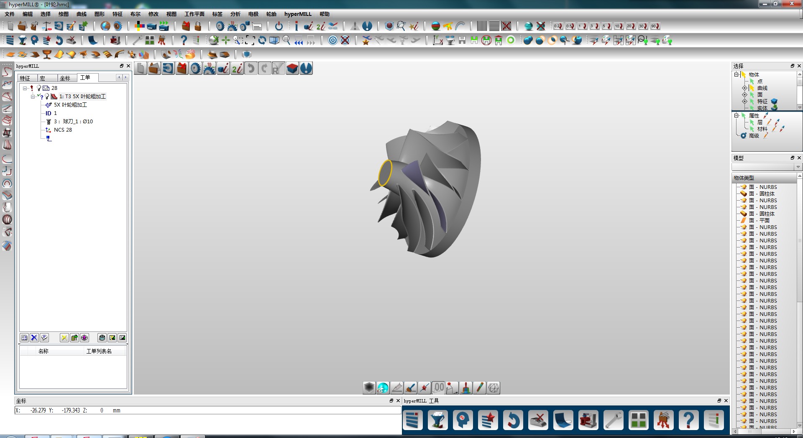Screen dimensions: 803x438
Task: Click the blue X icon below job list
Action: click(x=34, y=338)
